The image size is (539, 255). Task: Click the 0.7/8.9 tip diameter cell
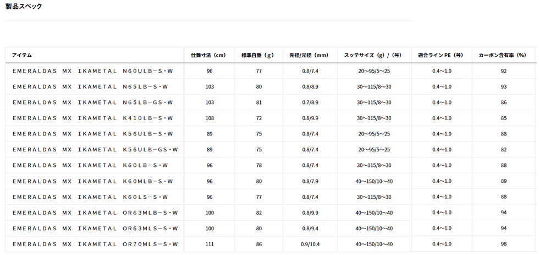[x=310, y=102]
